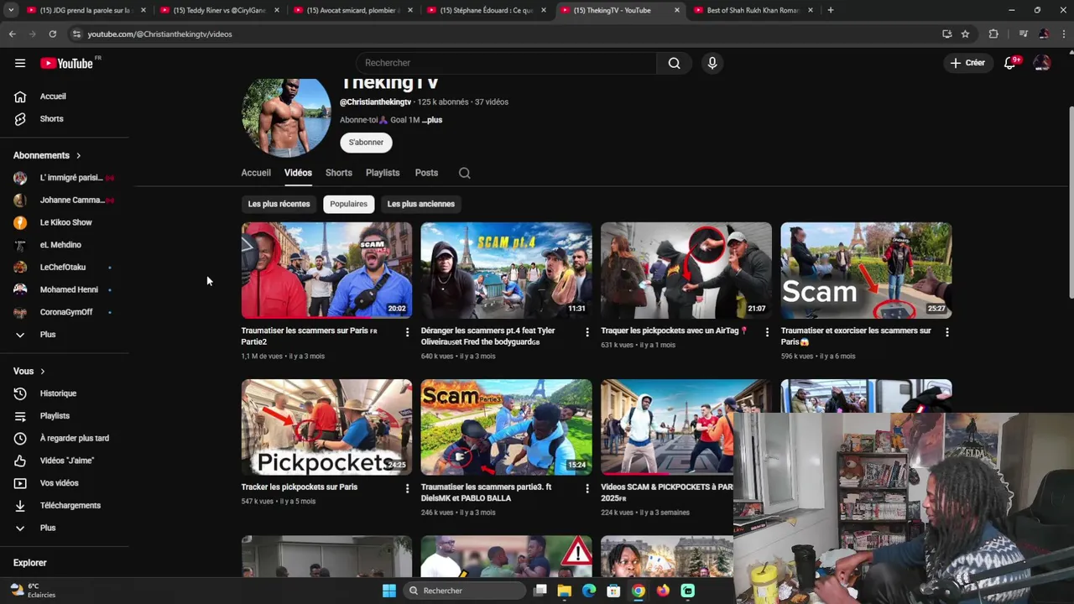Open Chrome media controls icon
The height and width of the screenshot is (604, 1074).
pyautogui.click(x=1023, y=34)
